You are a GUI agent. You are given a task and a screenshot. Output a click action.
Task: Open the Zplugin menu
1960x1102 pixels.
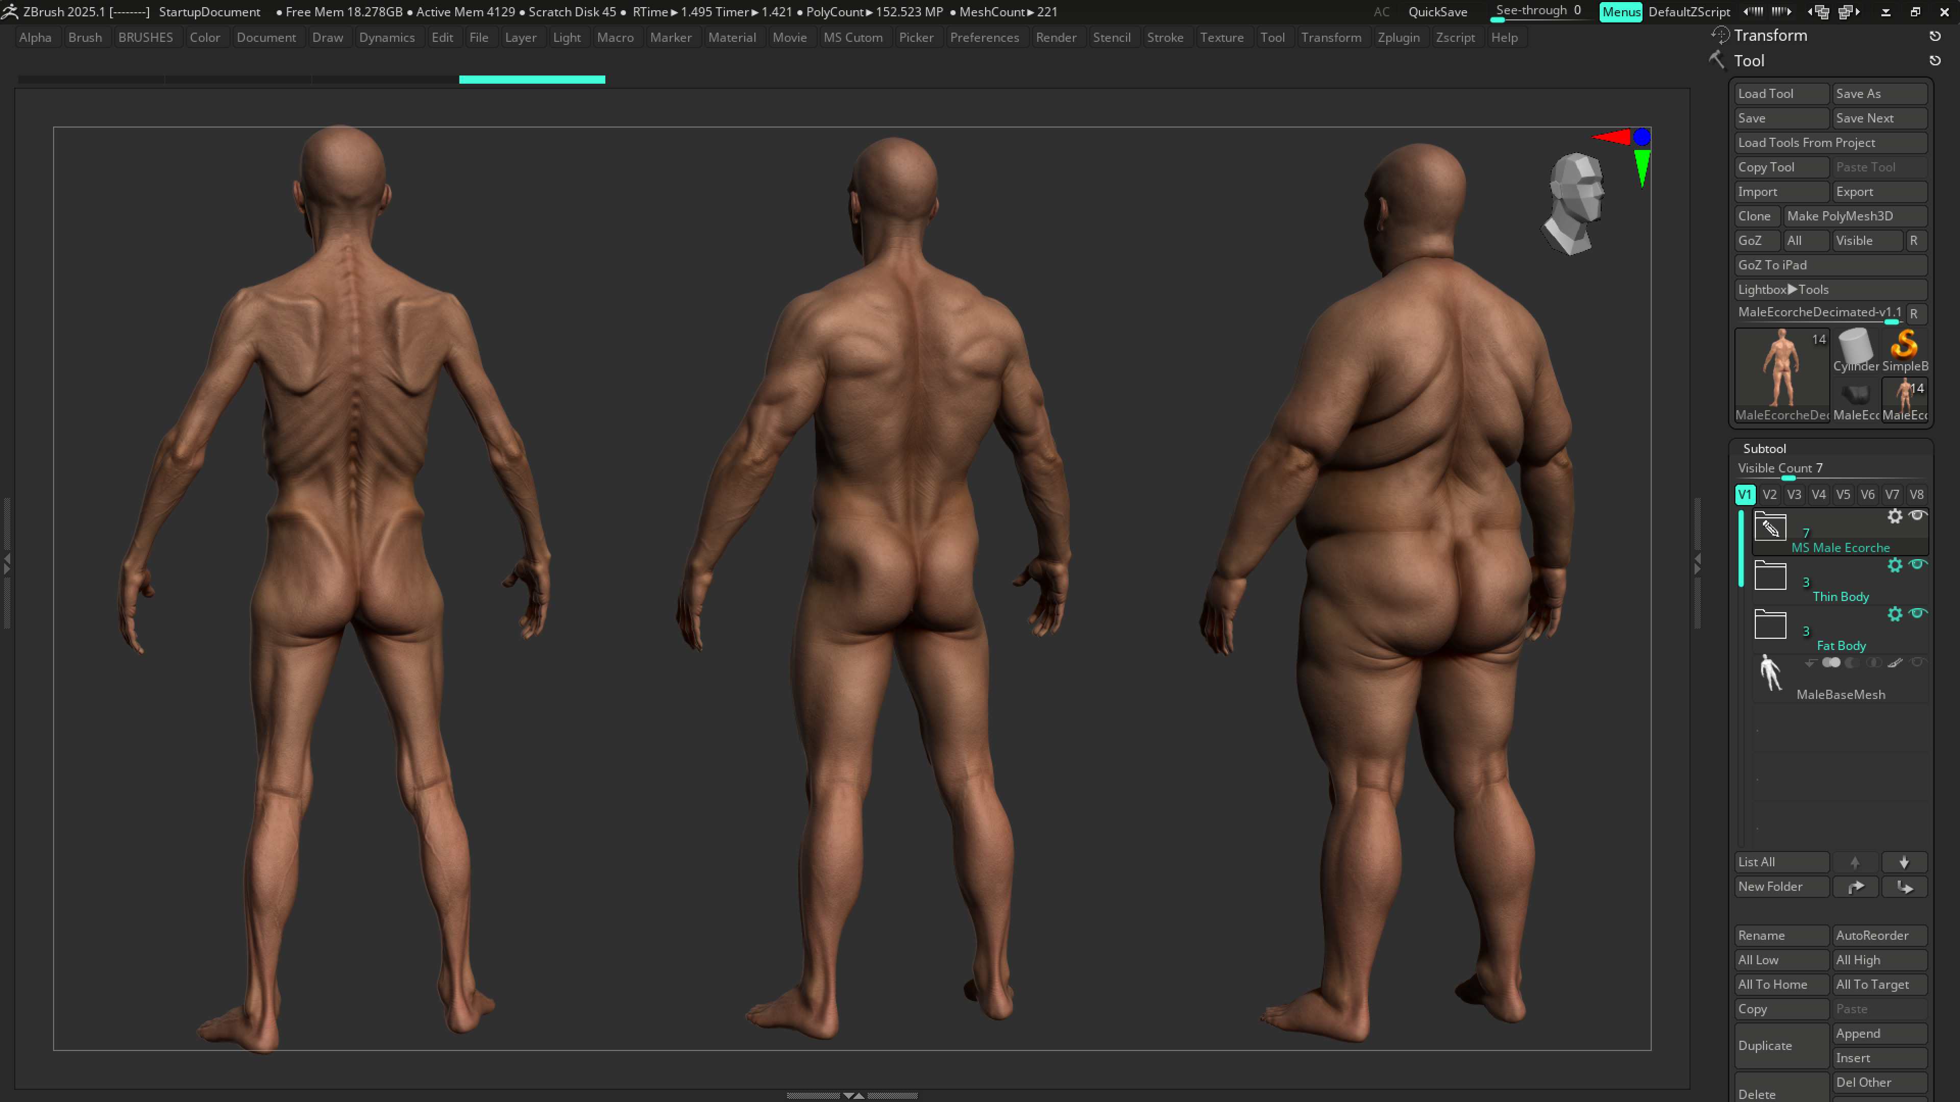[1398, 37]
